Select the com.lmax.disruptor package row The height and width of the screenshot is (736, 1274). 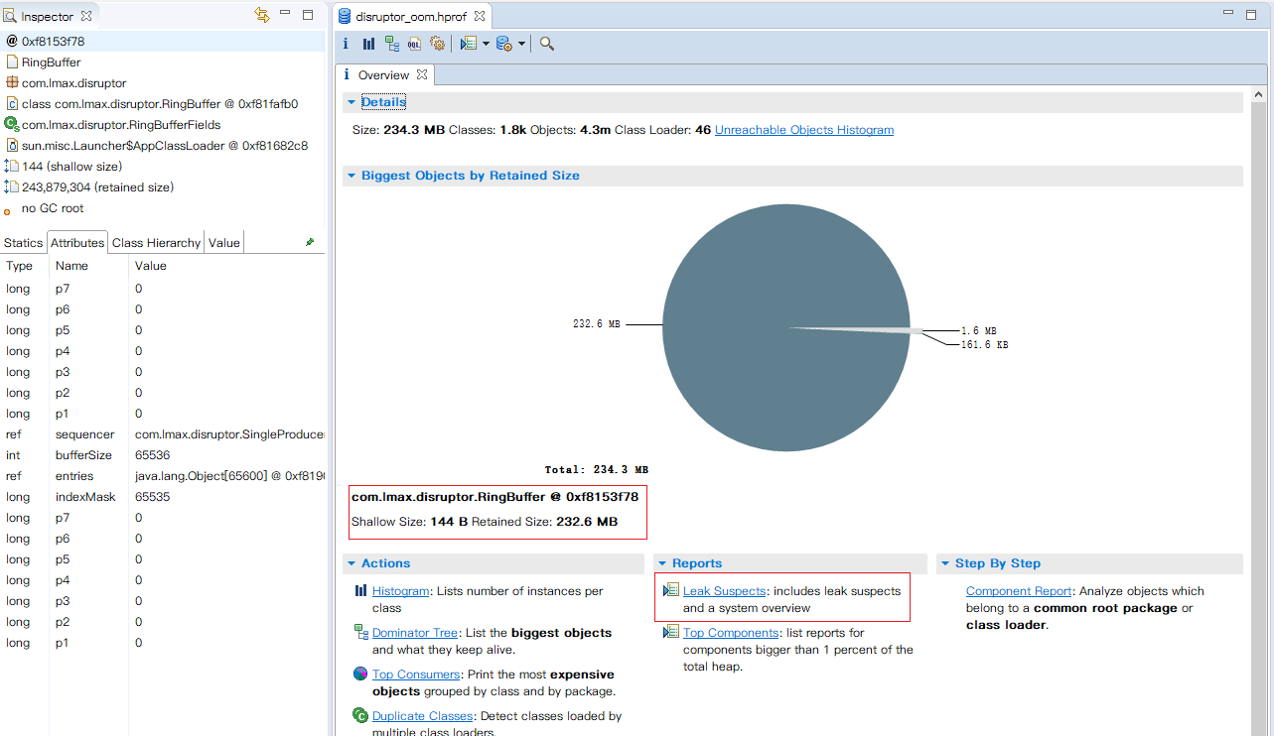163,82
